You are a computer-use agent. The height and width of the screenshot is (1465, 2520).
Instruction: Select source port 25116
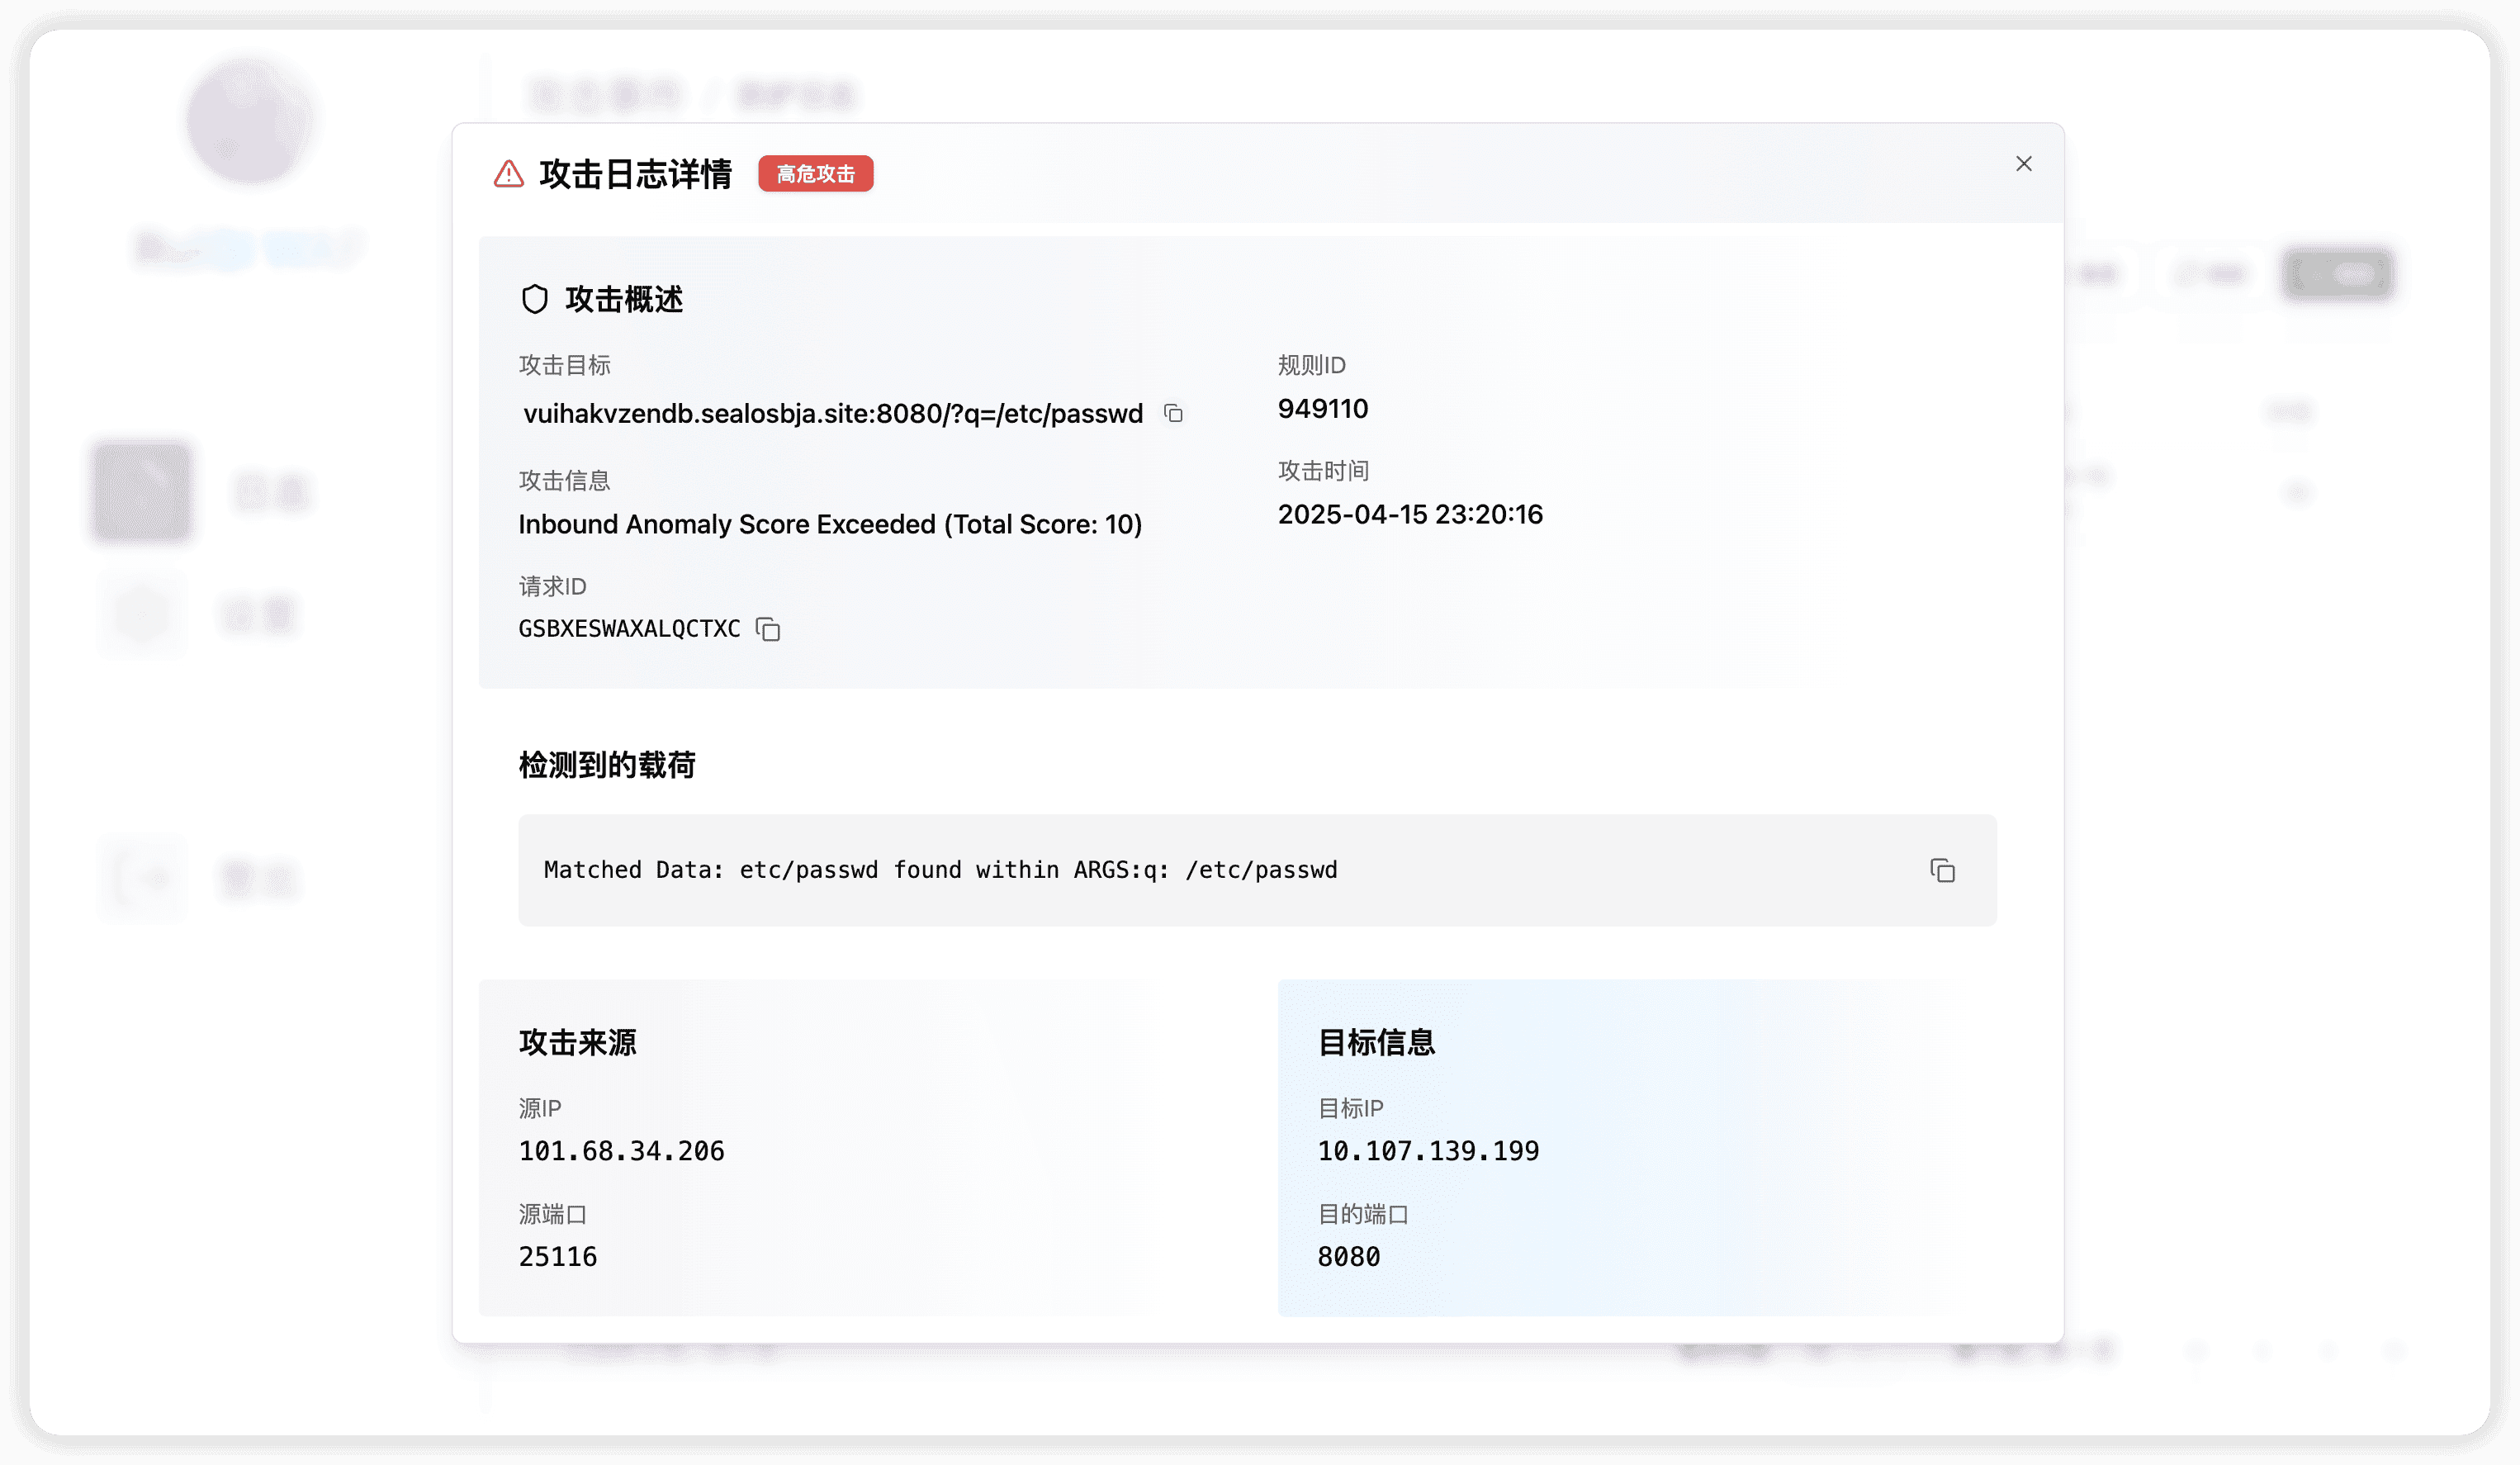click(x=557, y=1257)
